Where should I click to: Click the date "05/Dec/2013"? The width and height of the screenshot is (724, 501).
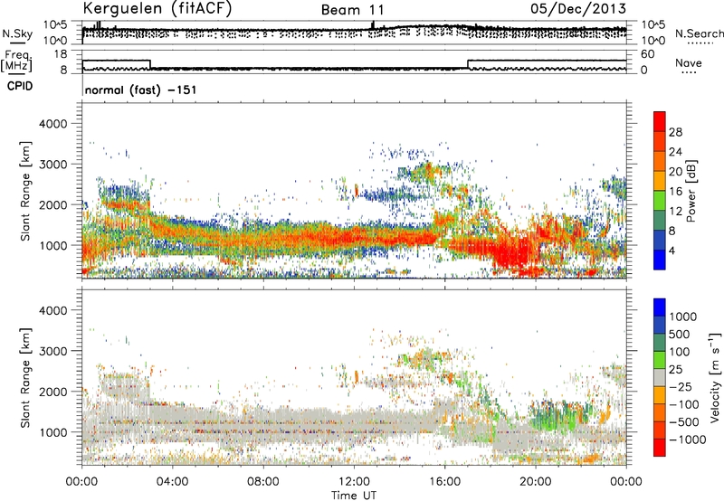click(578, 9)
